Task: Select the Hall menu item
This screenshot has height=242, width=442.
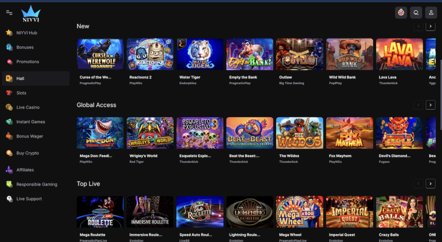Action: click(x=35, y=79)
